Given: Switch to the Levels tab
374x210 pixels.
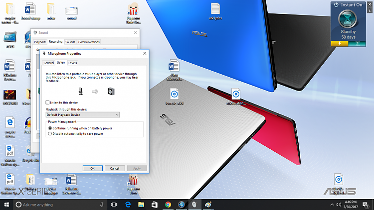Looking at the screenshot, I should 73,63.
